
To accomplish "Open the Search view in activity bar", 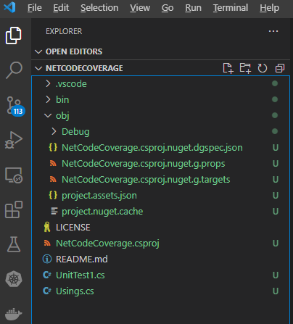I will (x=14, y=70).
